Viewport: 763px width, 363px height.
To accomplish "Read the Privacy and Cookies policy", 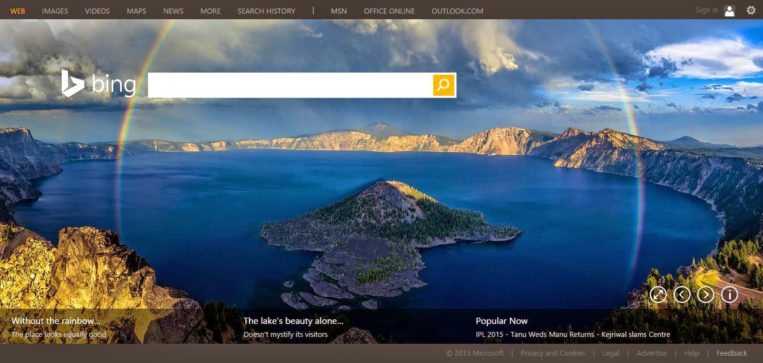I will (553, 352).
